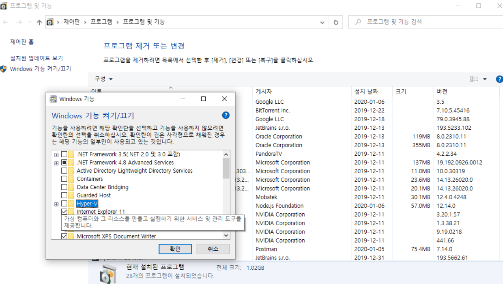Uncheck the Internet Explorer 11 checkbox

pyautogui.click(x=64, y=212)
